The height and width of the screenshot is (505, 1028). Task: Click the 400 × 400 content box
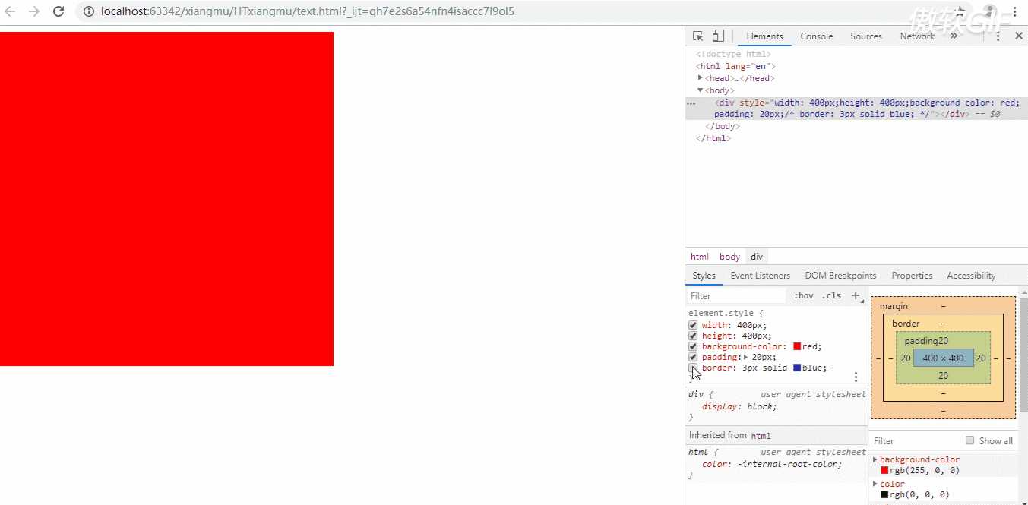pos(943,358)
